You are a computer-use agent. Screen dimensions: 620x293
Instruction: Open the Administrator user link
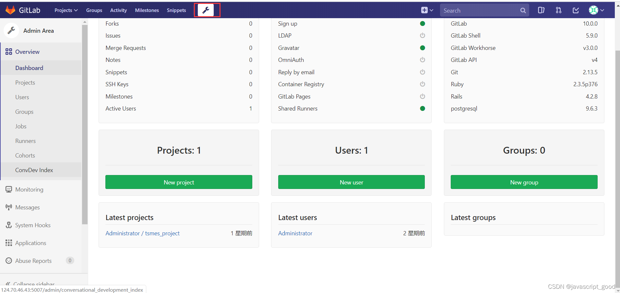click(x=295, y=233)
